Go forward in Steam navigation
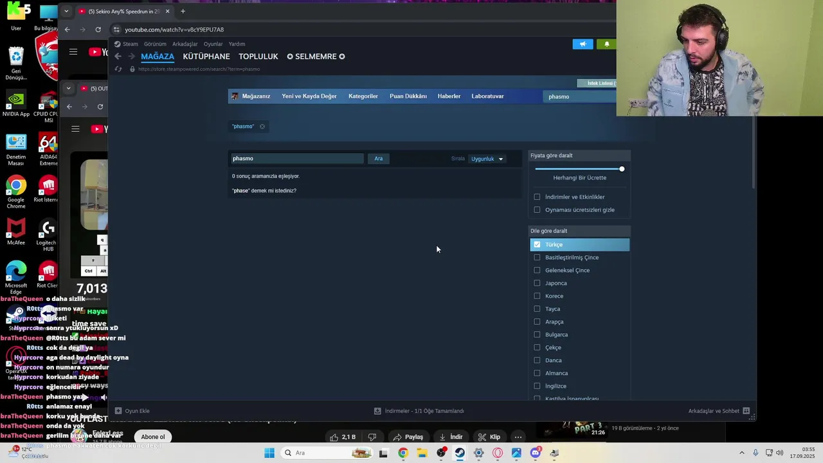This screenshot has width=823, height=463. pos(131,57)
